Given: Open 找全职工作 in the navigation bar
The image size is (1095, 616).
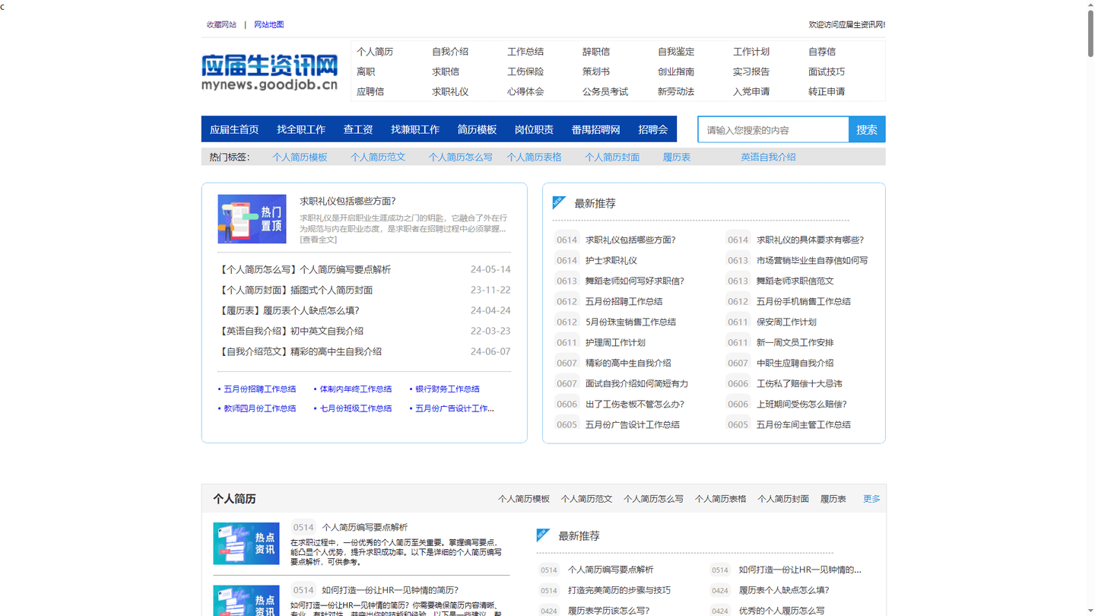Looking at the screenshot, I should (x=301, y=129).
